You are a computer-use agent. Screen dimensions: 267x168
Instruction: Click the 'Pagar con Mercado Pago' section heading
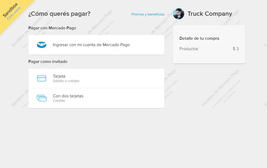point(52,28)
